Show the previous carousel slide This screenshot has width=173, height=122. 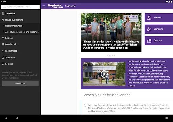(83, 30)
